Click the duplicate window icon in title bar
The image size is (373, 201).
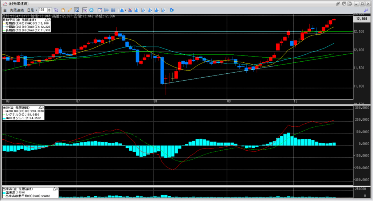coord(350,4)
